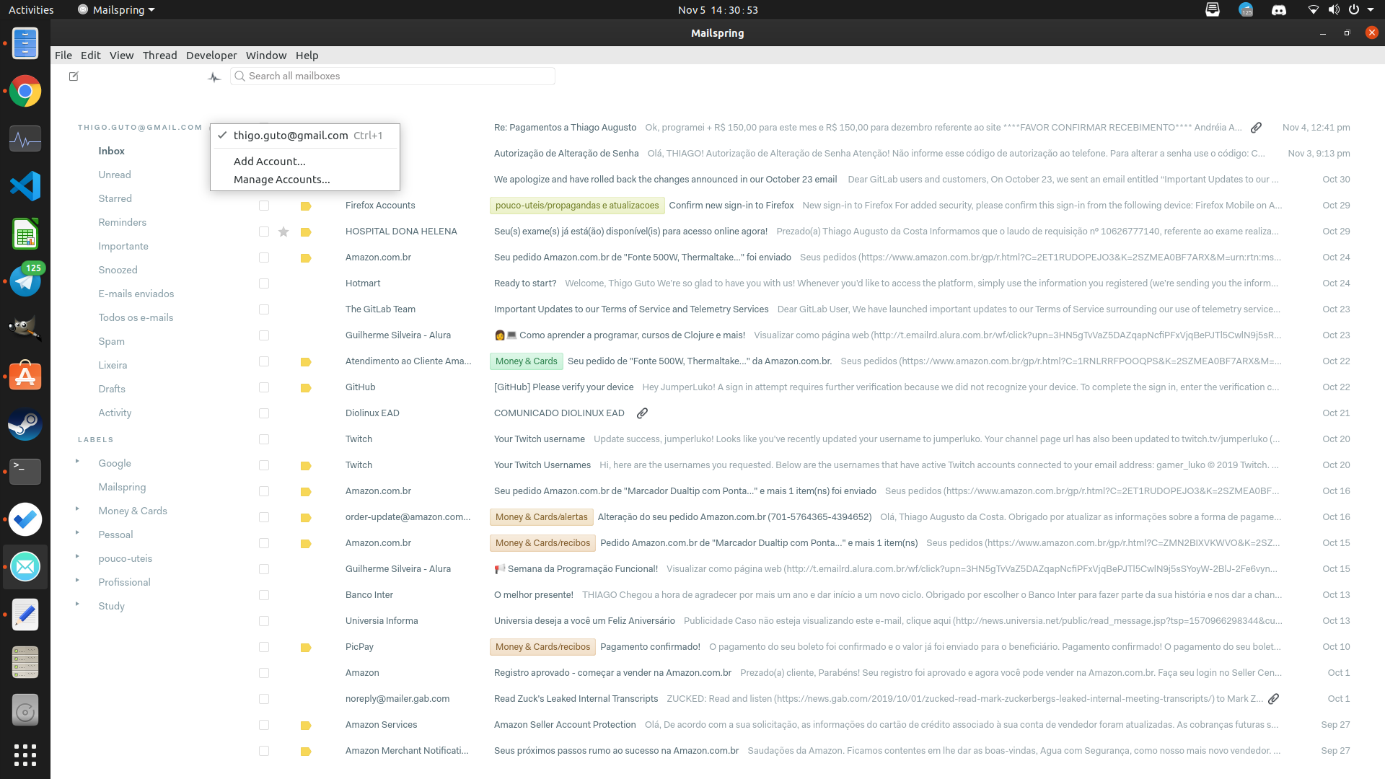Open the Spam folder
Image resolution: width=1385 pixels, height=779 pixels.
coord(111,341)
